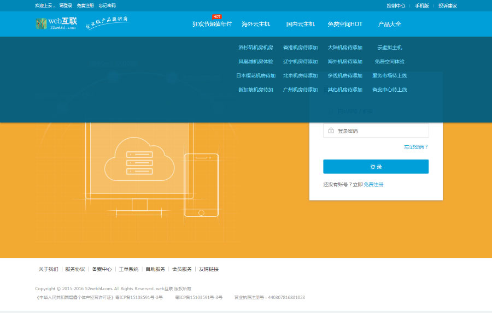This screenshot has height=313, width=492.
Task: Go to 控制中心 in top bar
Action: (396, 5)
